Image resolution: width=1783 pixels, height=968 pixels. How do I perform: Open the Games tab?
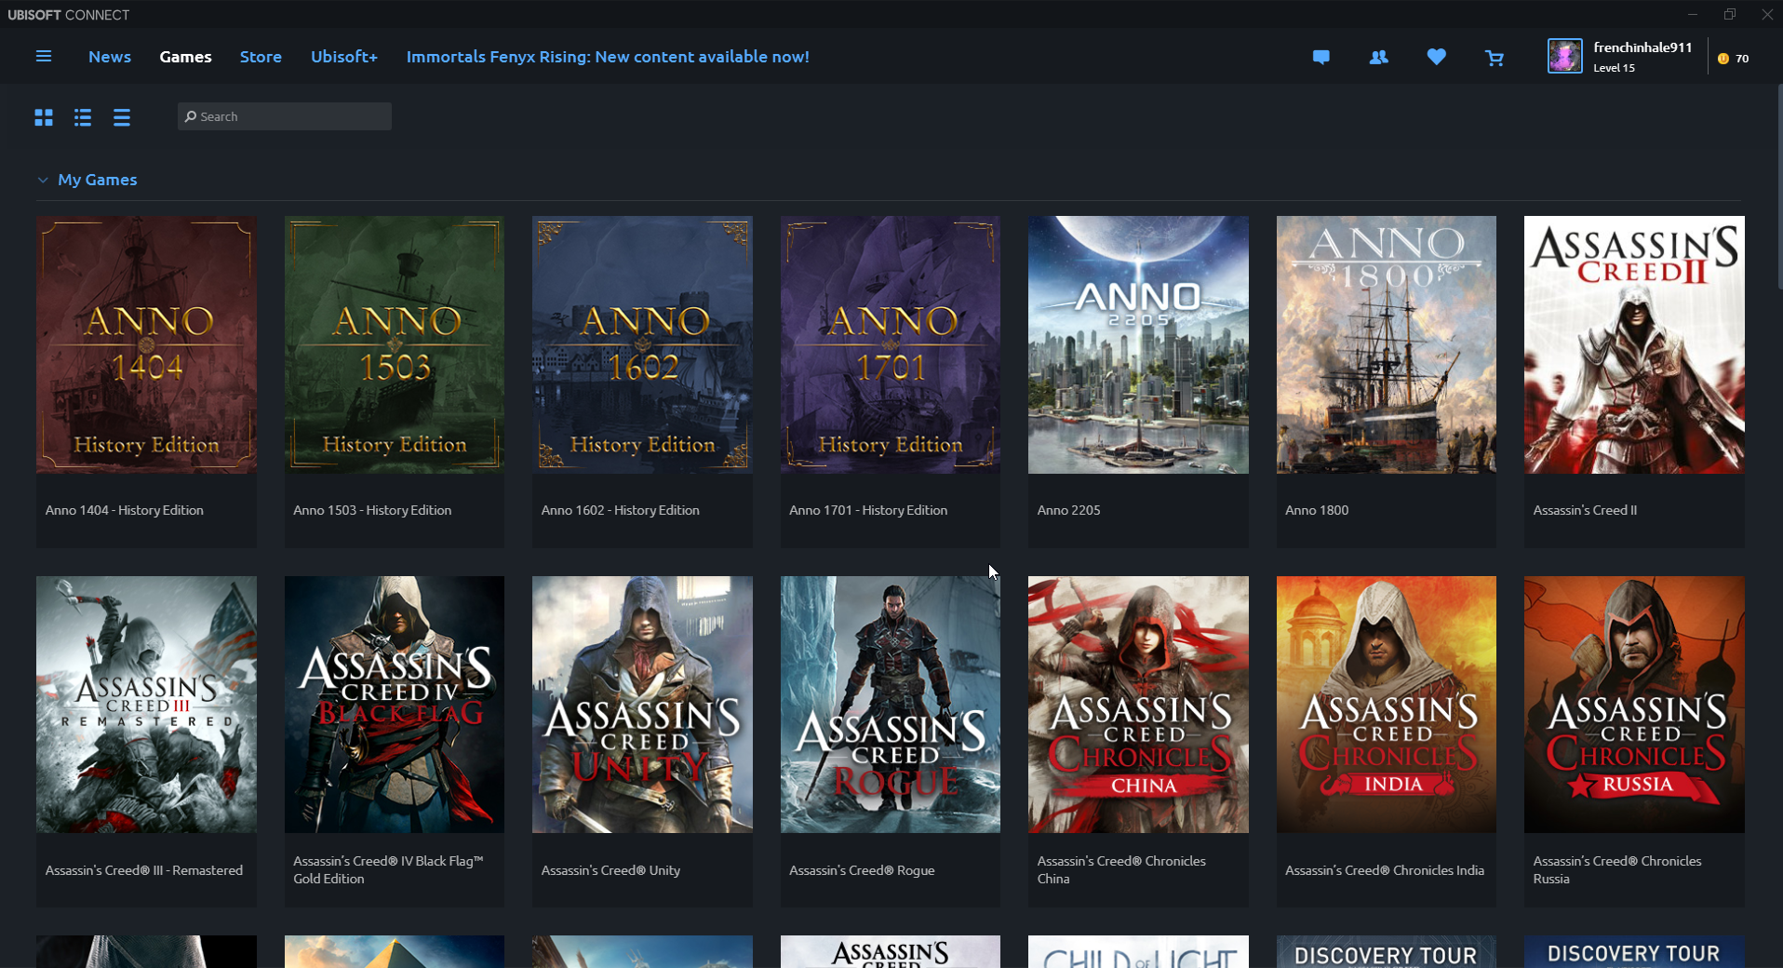tap(185, 57)
